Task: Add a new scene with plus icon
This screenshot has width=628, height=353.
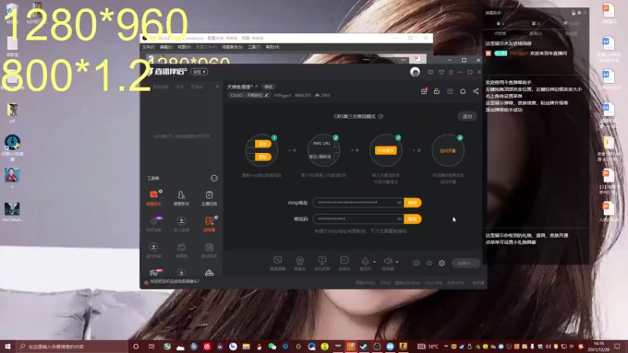Action: 217,86
